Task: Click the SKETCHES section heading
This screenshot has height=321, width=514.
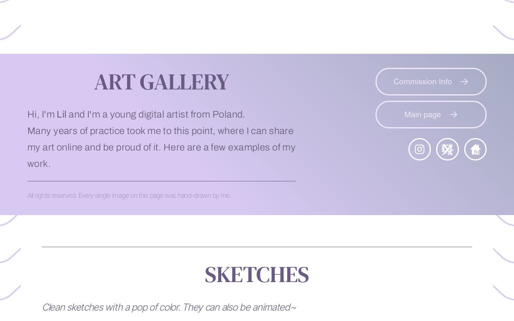Action: click(257, 274)
